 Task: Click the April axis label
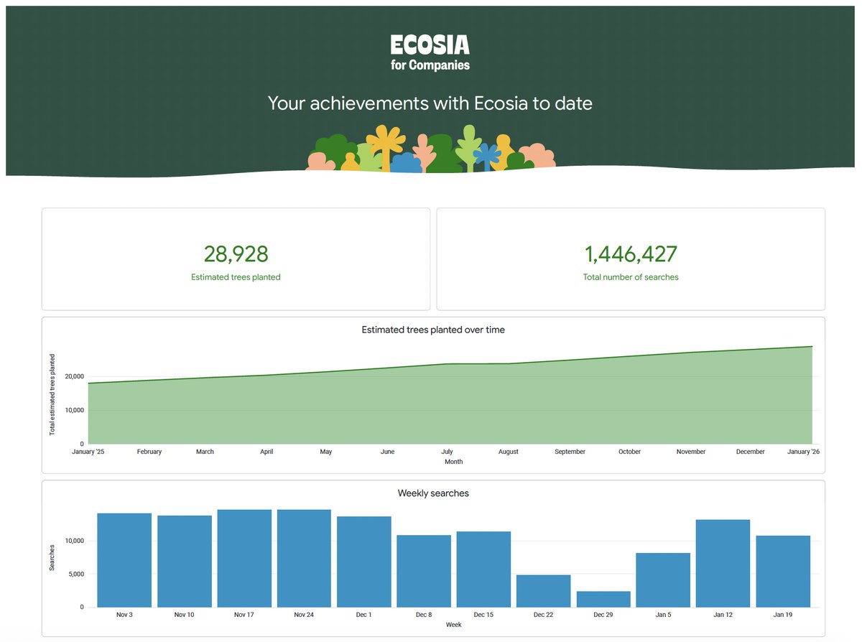(x=267, y=452)
